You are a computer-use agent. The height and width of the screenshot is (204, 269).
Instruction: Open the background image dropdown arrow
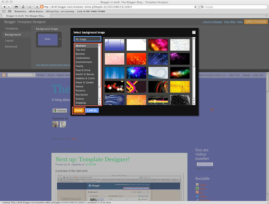click(x=60, y=39)
